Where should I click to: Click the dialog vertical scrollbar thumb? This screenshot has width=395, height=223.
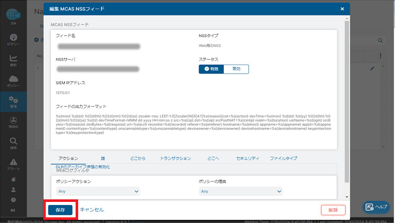coord(347,101)
